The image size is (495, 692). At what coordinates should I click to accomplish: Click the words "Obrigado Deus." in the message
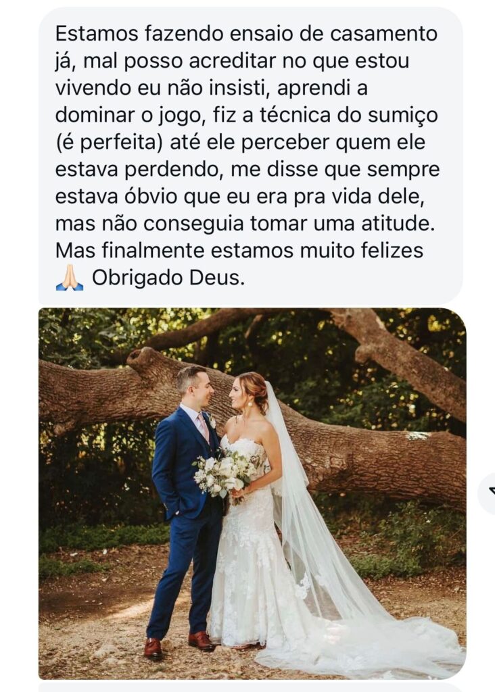point(168,278)
